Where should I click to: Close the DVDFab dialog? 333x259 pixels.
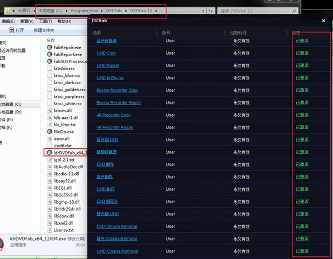[x=324, y=21]
